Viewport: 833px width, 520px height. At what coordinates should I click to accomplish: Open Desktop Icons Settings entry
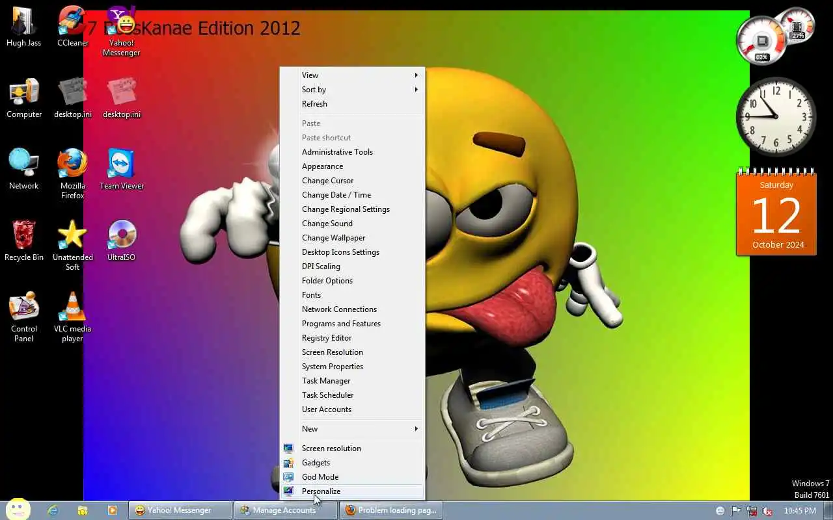352,252
